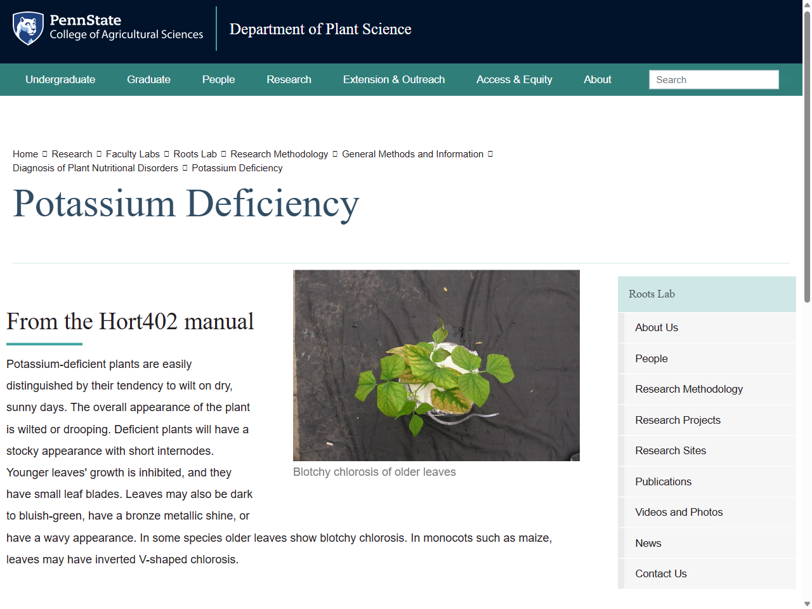Open Extension & Outreach section
The height and width of the screenshot is (609, 812).
click(393, 79)
